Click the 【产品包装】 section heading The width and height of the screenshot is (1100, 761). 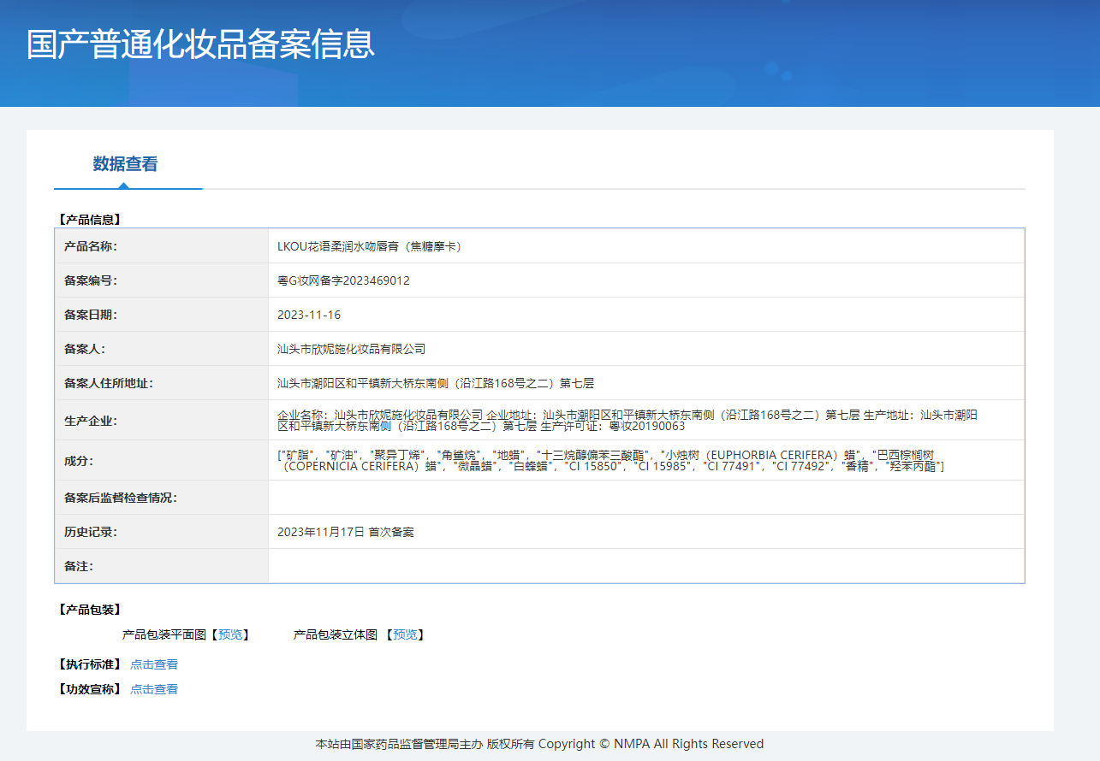coord(89,610)
